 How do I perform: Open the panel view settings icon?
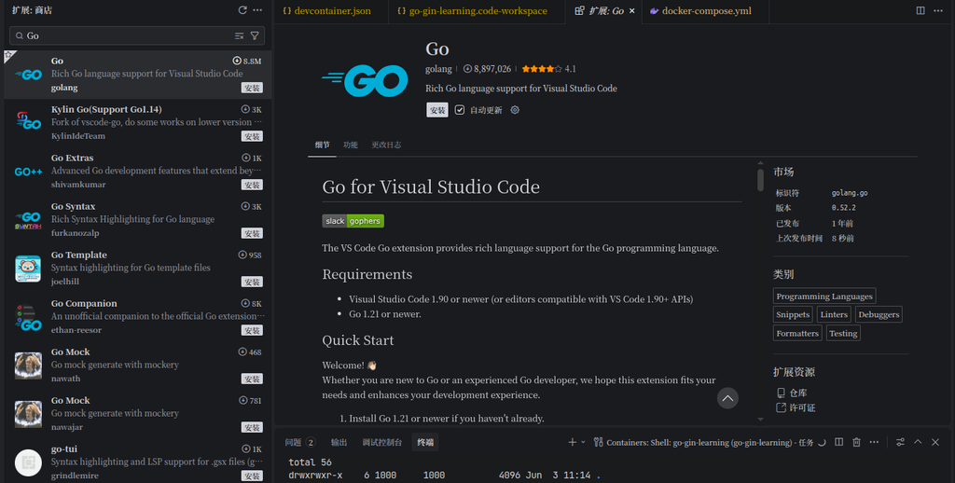900,442
